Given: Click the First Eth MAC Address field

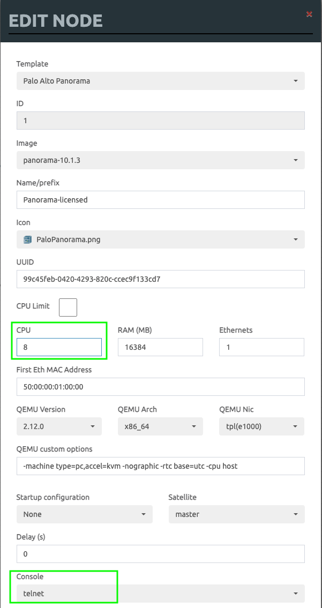Looking at the screenshot, I should click(161, 387).
